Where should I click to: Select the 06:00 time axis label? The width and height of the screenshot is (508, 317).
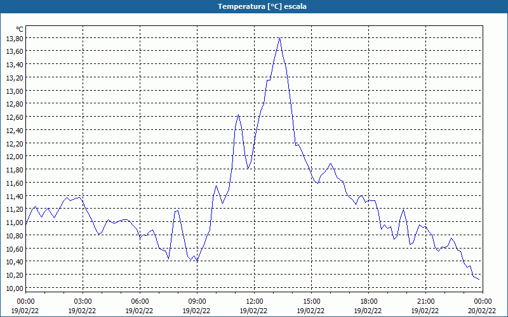coord(140,302)
